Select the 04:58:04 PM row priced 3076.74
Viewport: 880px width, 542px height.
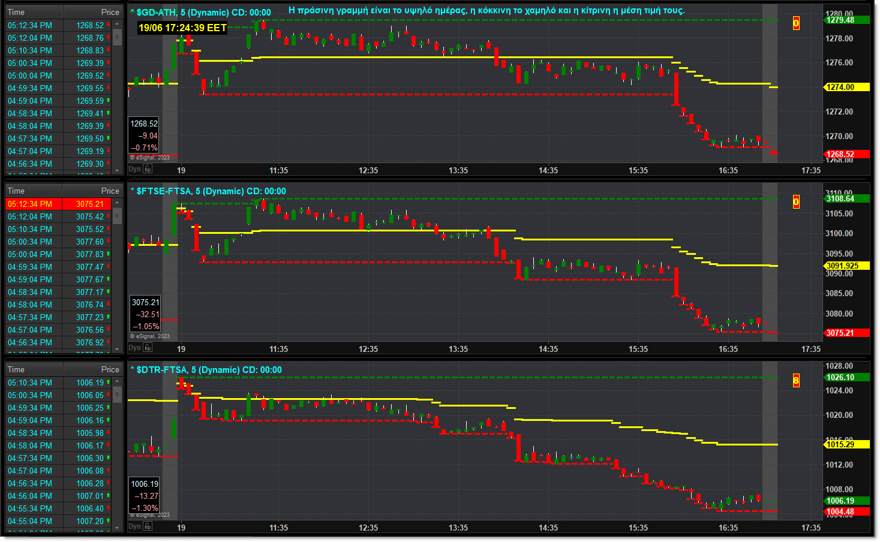click(x=59, y=305)
